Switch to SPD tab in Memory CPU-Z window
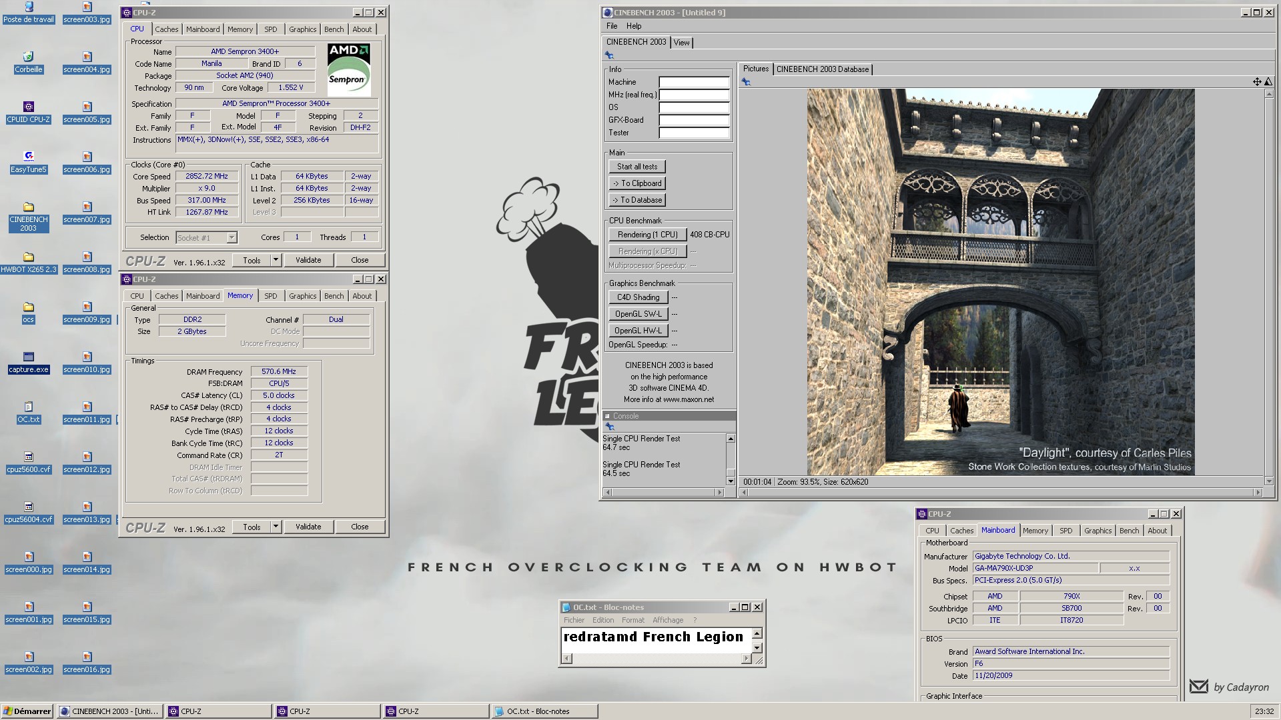Screen dimensions: 1281x720 [x=270, y=296]
